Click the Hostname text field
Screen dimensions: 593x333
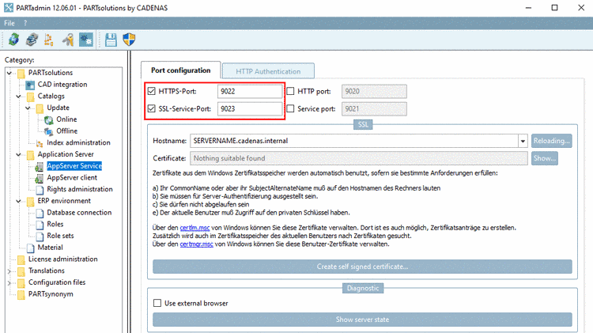(354, 141)
